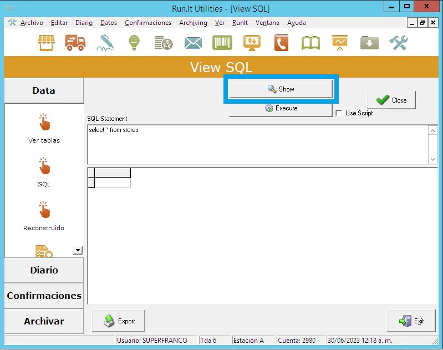Open the Editar menu
The height and width of the screenshot is (350, 443).
click(x=59, y=23)
